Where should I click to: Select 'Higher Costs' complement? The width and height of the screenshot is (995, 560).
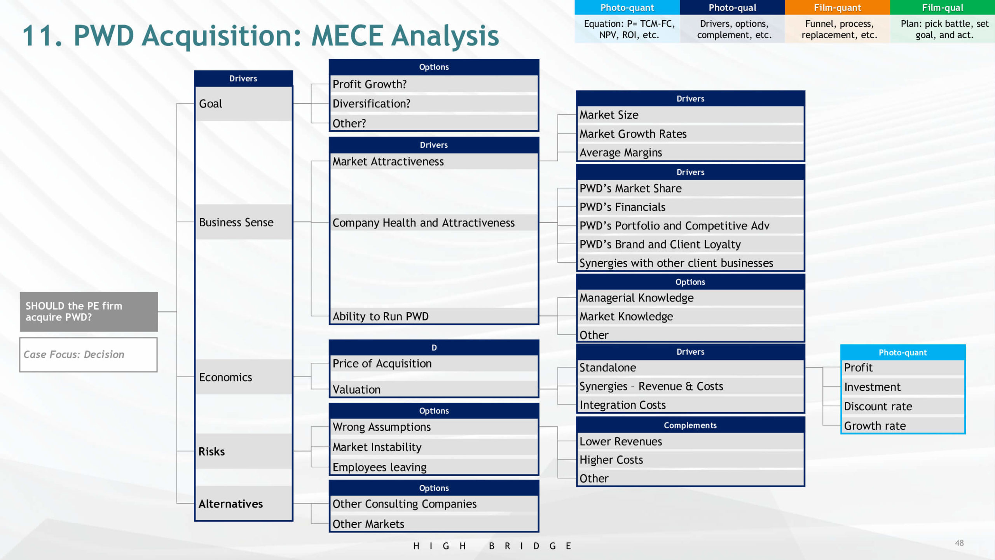[x=690, y=460]
